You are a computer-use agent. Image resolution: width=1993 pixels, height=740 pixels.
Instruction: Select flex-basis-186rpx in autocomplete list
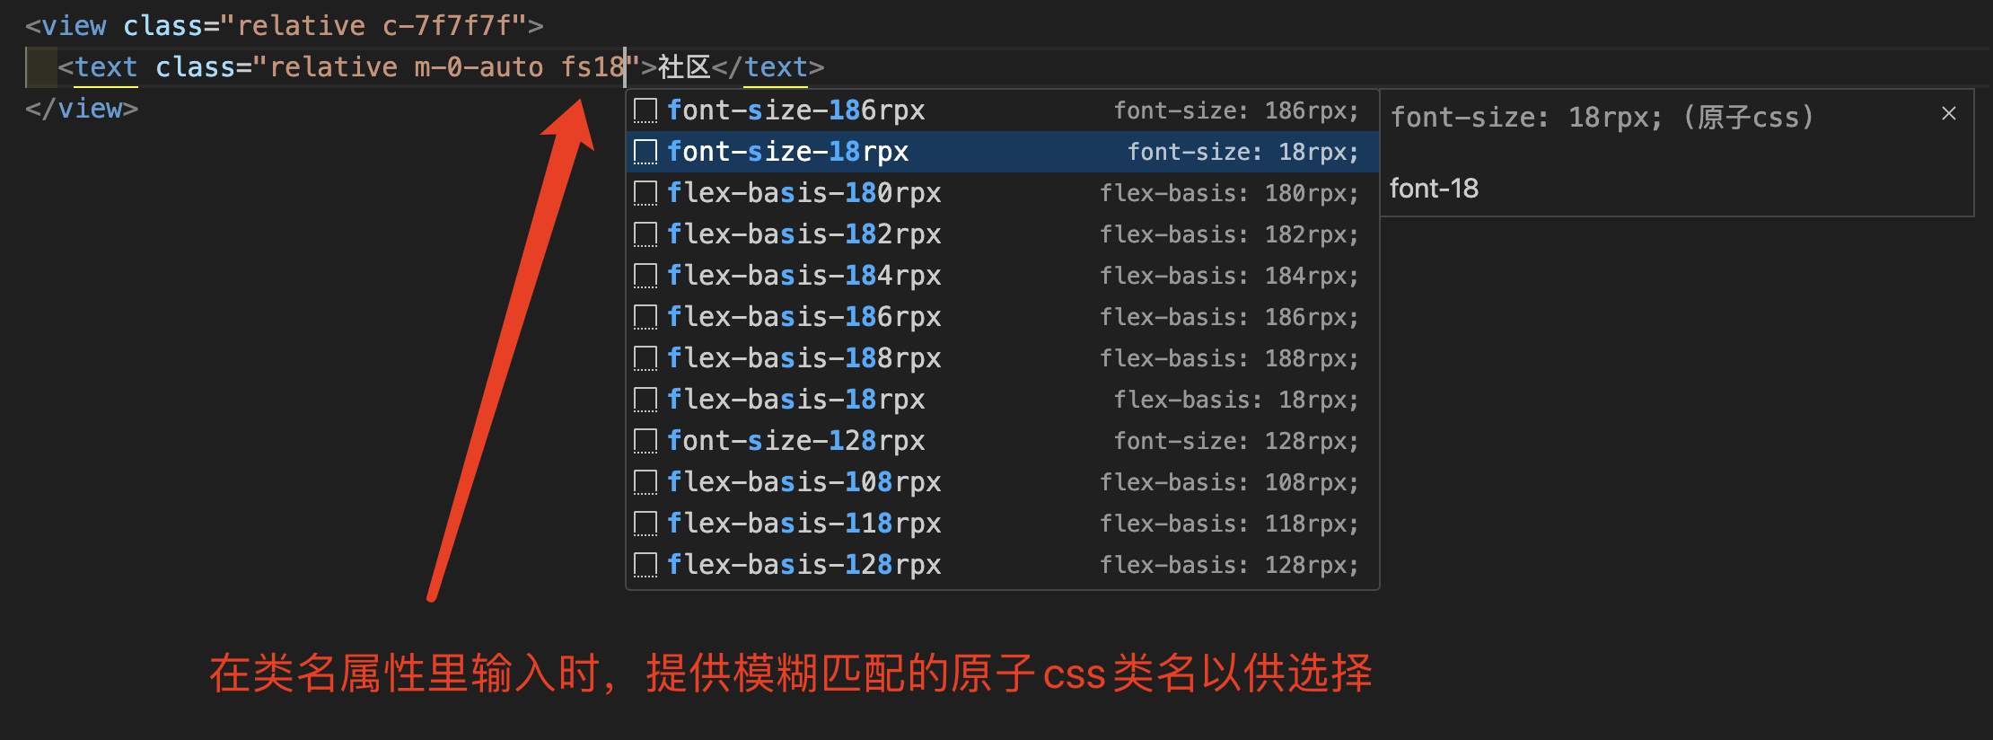tap(803, 317)
